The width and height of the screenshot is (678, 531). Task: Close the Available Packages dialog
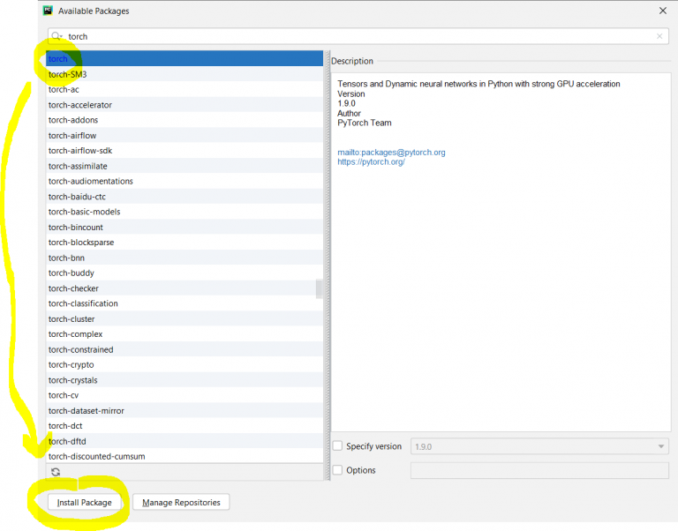tap(662, 11)
